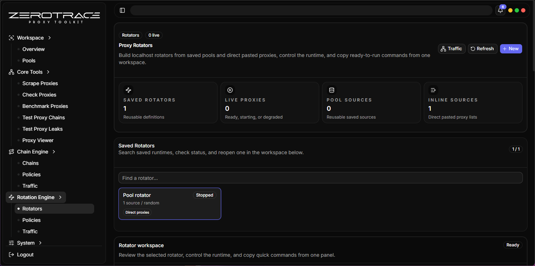The height and width of the screenshot is (266, 535).
Task: Click the Live Proxies play icon
Action: [x=230, y=90]
